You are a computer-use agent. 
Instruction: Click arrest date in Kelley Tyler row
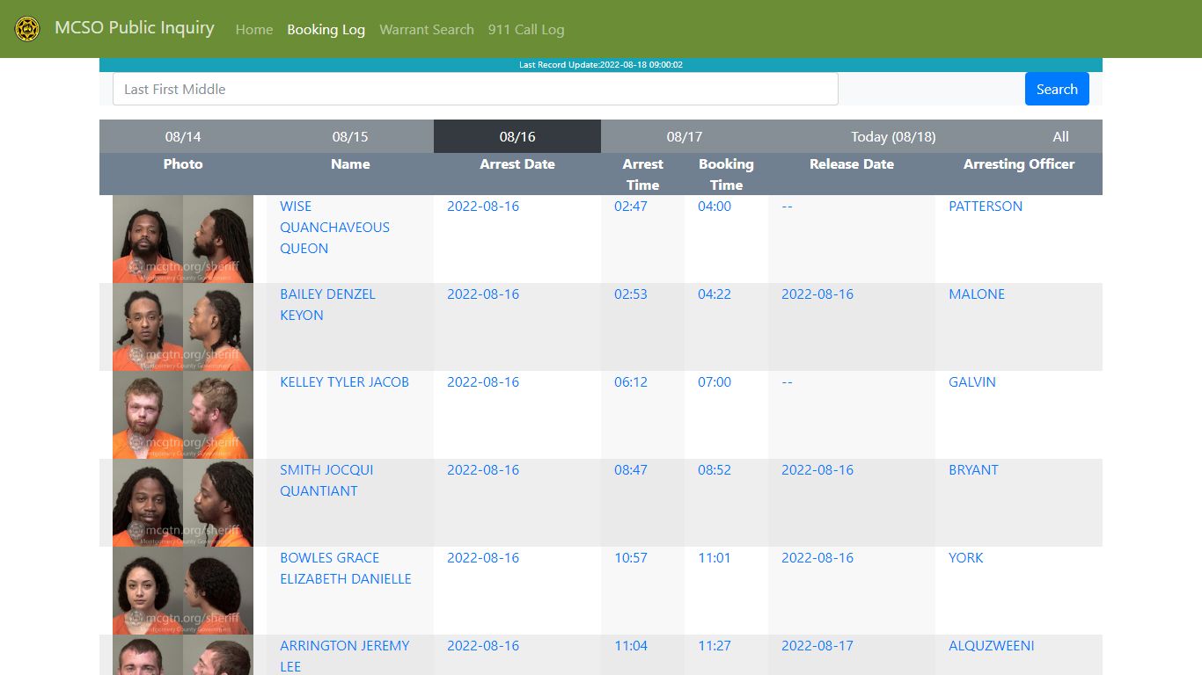pyautogui.click(x=483, y=381)
